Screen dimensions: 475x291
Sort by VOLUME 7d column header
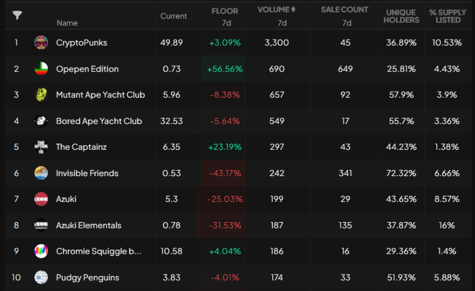pyautogui.click(x=277, y=16)
